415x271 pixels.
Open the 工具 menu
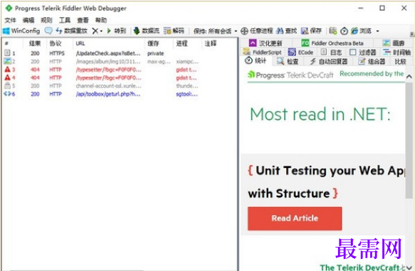[65, 20]
